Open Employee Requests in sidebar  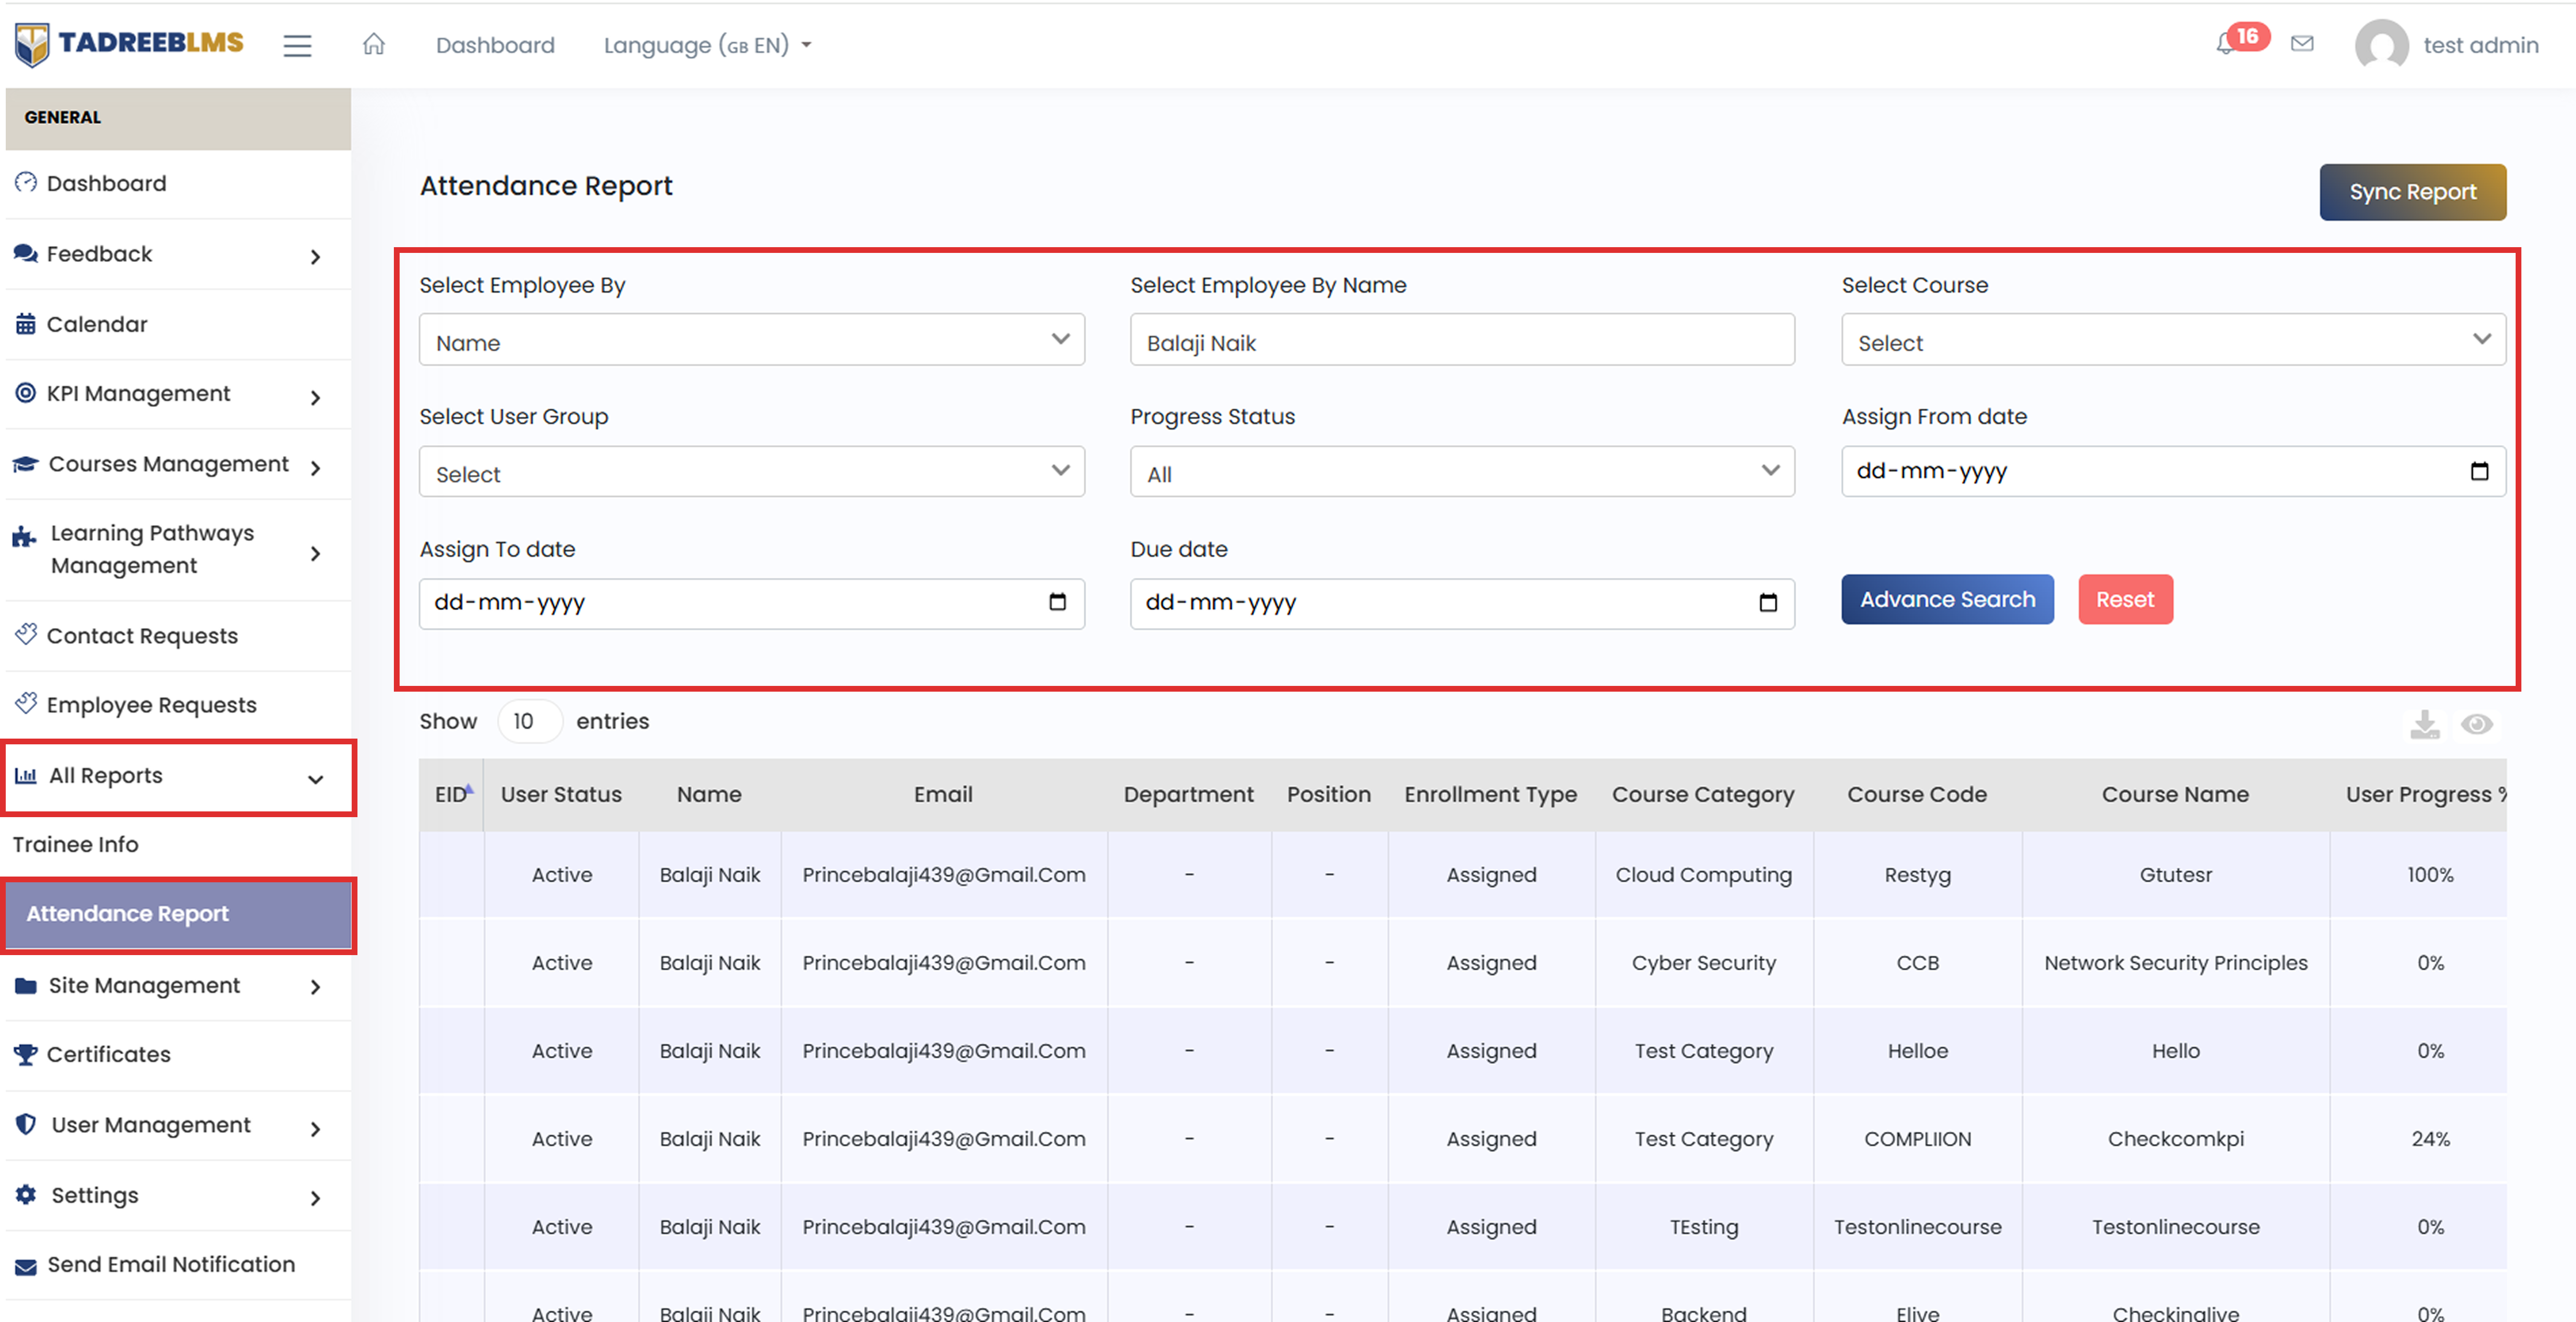[x=178, y=705]
